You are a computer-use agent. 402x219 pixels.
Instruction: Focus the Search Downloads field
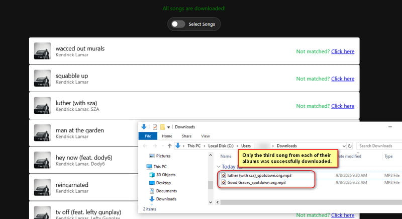pos(379,146)
